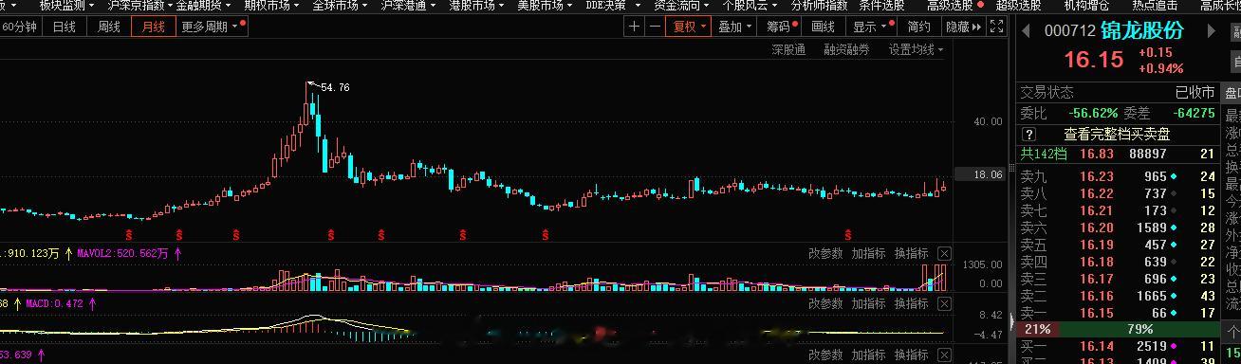Click the 21% / 79% buy-sell ratio bar
This screenshot has height=364, width=1241.
1118,329
